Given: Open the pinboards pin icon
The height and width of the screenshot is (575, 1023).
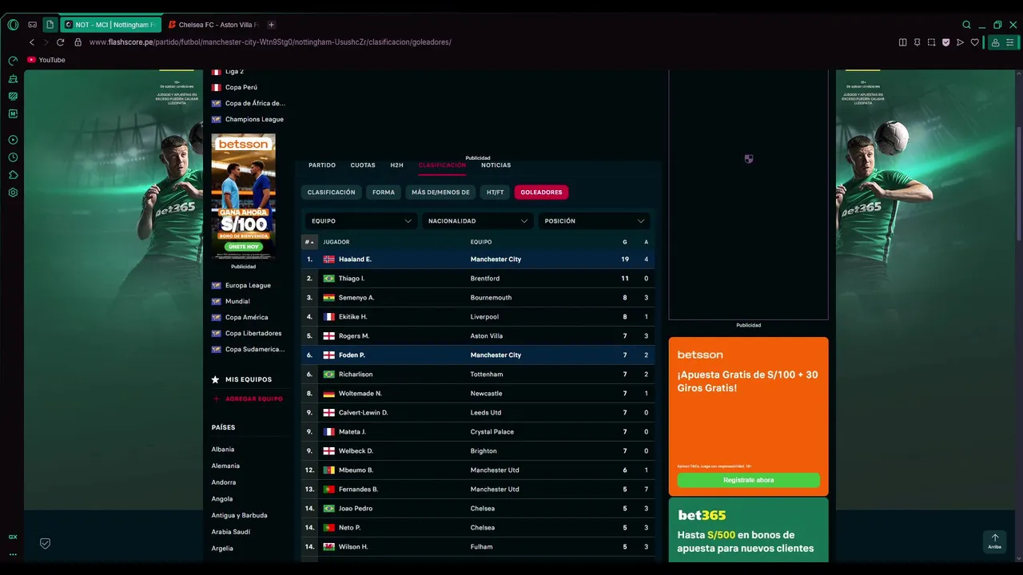Looking at the screenshot, I should pos(917,42).
